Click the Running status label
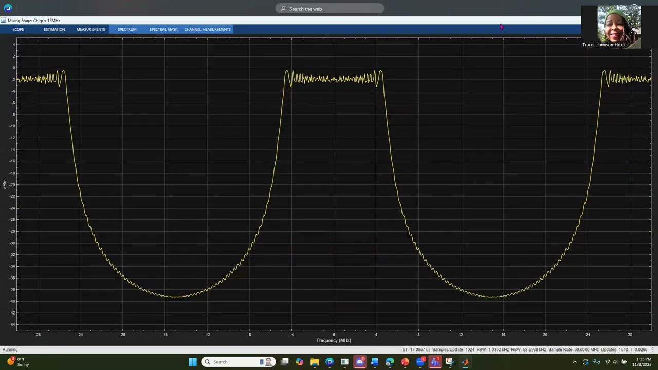 [x=10, y=349]
